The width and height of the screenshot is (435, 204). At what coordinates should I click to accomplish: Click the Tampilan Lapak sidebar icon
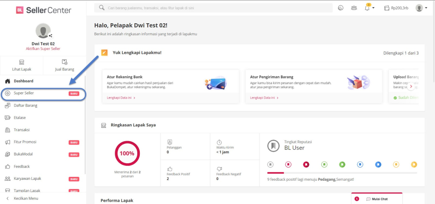pos(8,191)
